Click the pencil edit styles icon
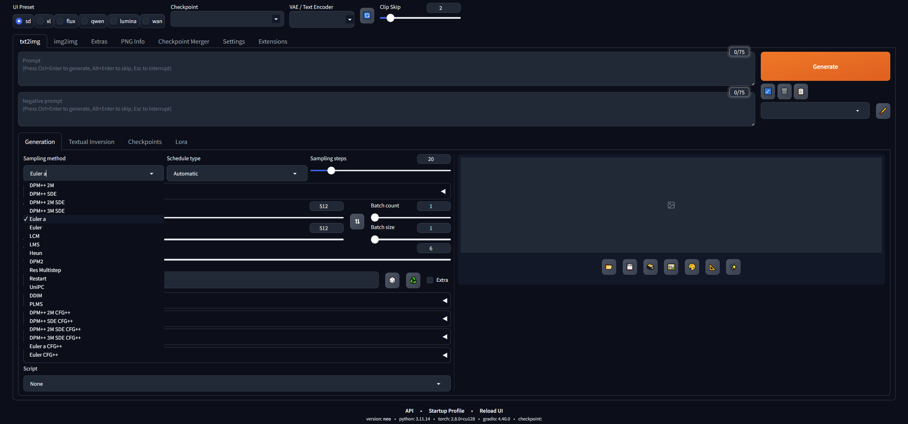 (883, 111)
